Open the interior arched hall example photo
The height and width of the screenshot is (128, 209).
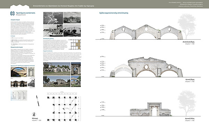click(19, 72)
